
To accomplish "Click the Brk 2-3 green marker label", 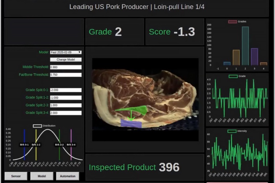I will 59,145.
